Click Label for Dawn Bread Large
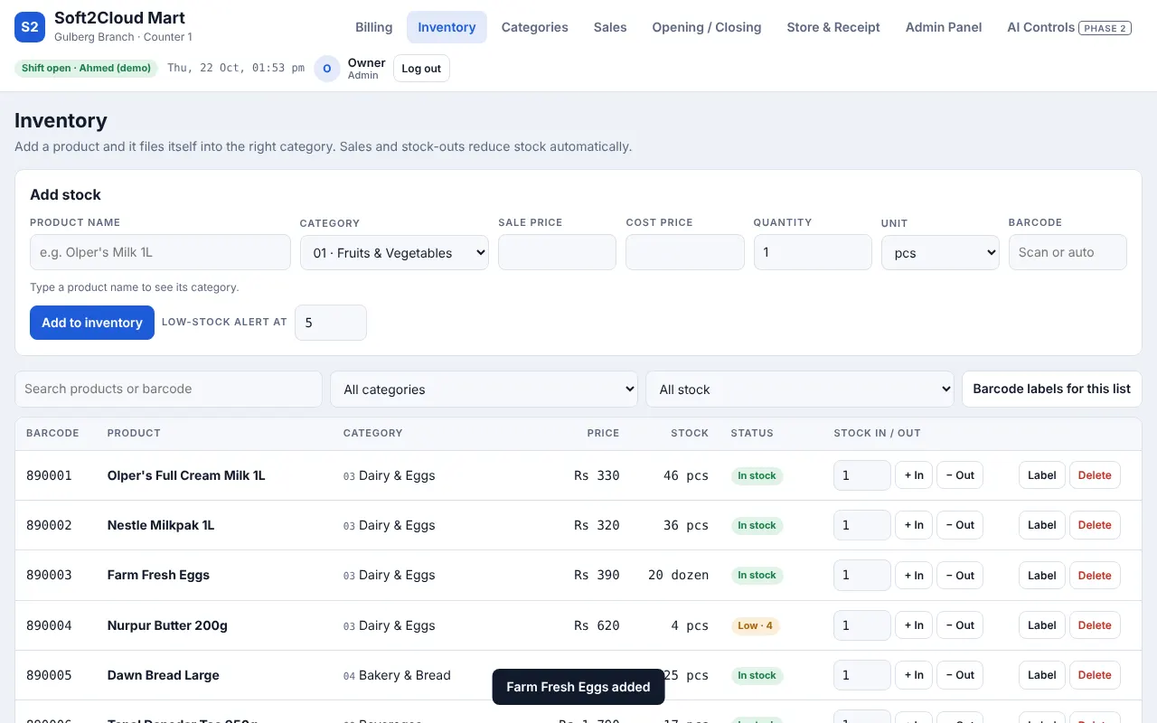1157x723 pixels. click(1042, 675)
